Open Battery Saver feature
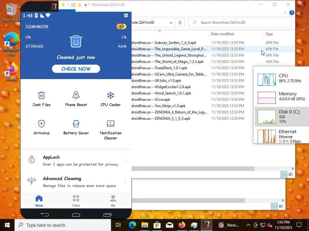 coord(76,127)
